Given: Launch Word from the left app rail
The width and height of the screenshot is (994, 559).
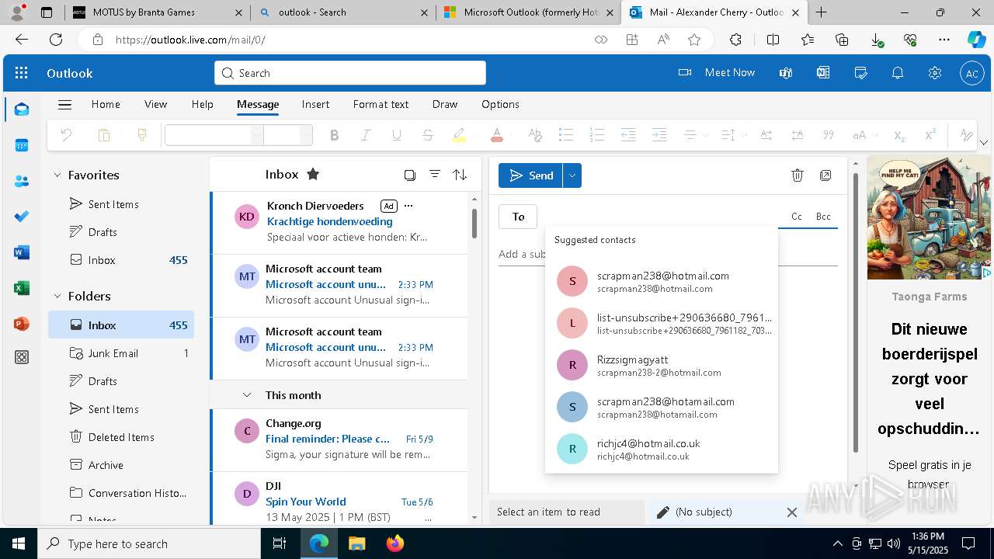Looking at the screenshot, I should (x=22, y=252).
